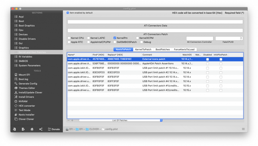
Task: Click the minus button to remove a patch
Action: 69,120
